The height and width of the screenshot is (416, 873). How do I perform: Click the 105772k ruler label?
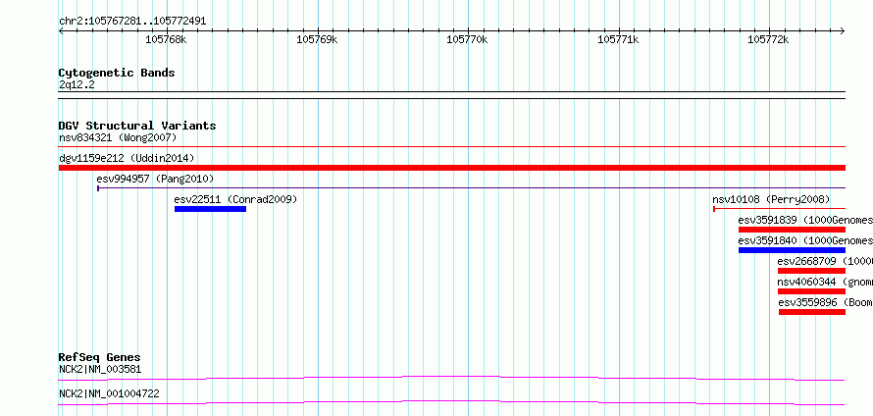pos(768,39)
